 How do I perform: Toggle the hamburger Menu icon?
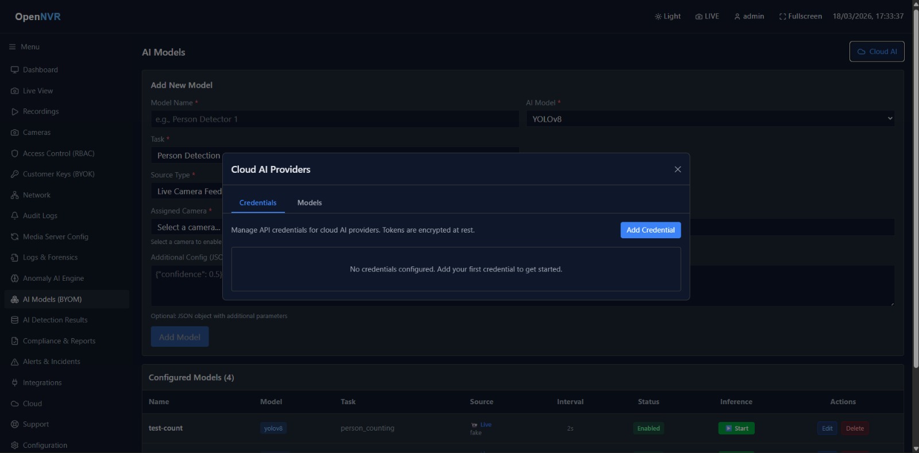tap(12, 47)
